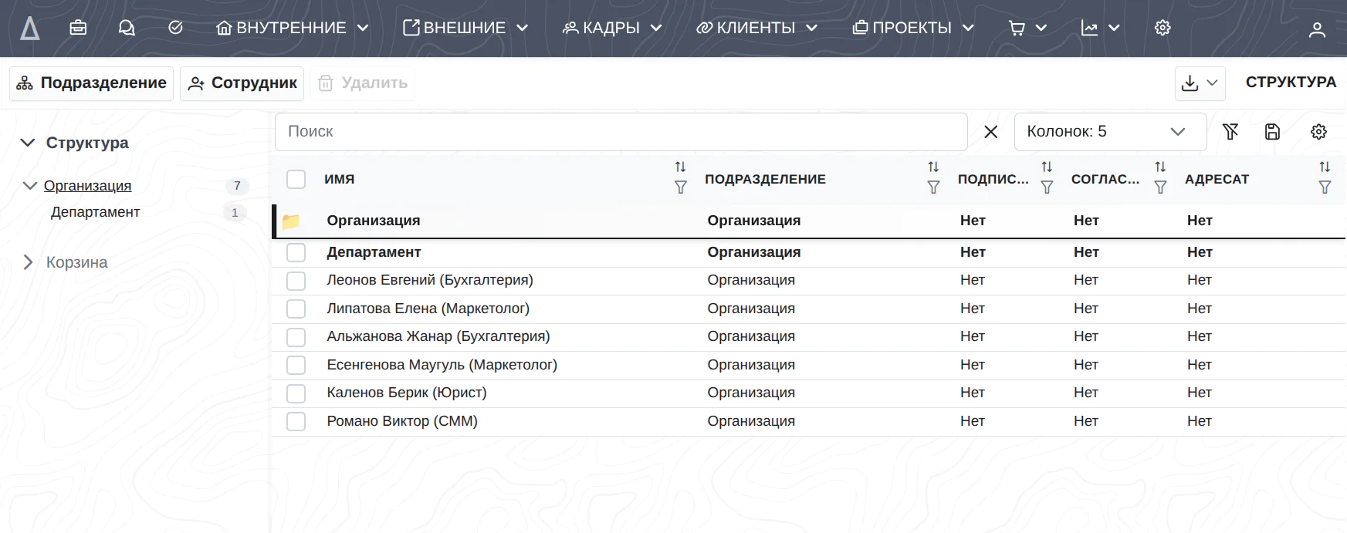Click the Подразделение button
Viewport: 1347px width, 533px height.
92,83
